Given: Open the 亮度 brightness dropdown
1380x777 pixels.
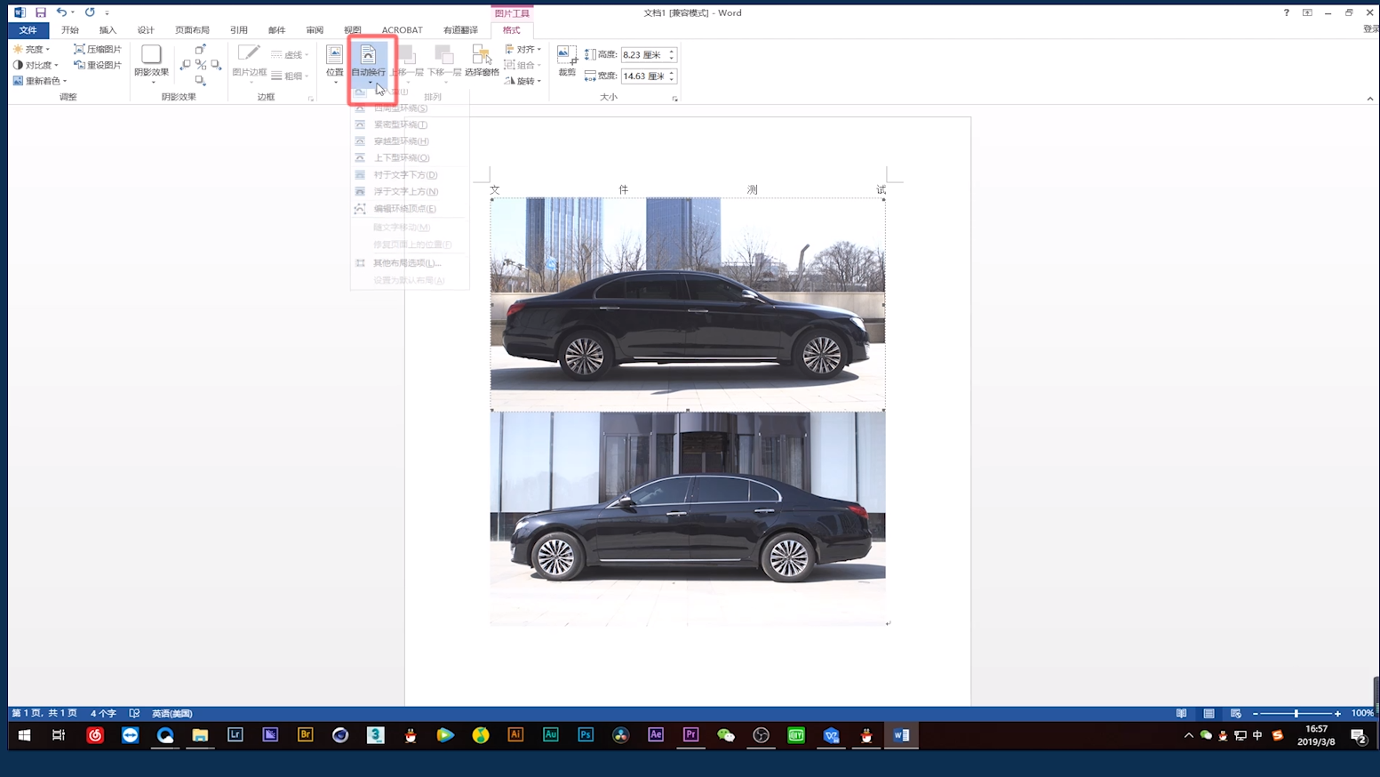Looking at the screenshot, I should pyautogui.click(x=32, y=49).
